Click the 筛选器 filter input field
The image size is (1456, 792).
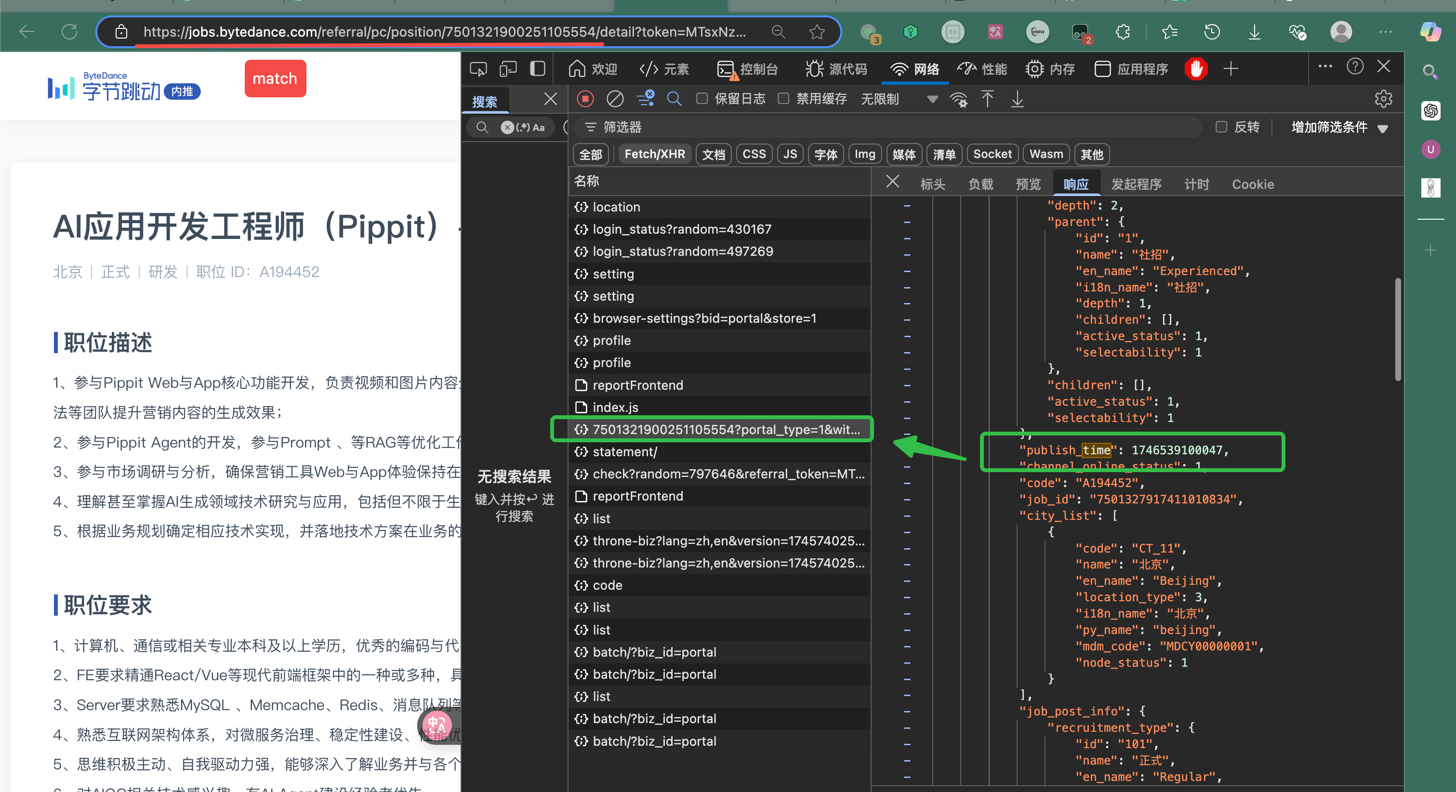pos(887,127)
